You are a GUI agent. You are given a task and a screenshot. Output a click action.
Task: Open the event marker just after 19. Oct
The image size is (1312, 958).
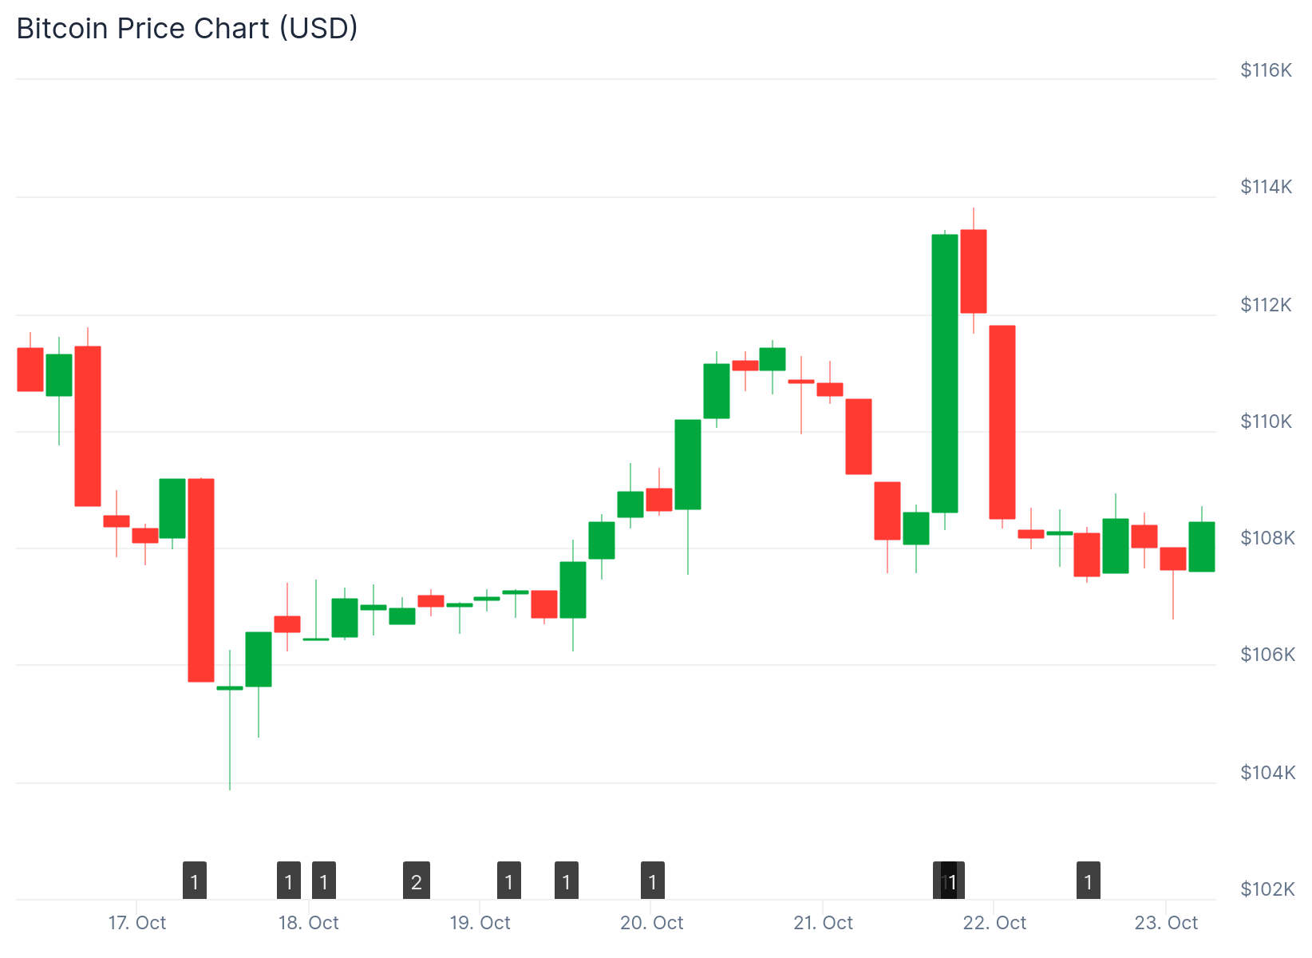(x=509, y=881)
